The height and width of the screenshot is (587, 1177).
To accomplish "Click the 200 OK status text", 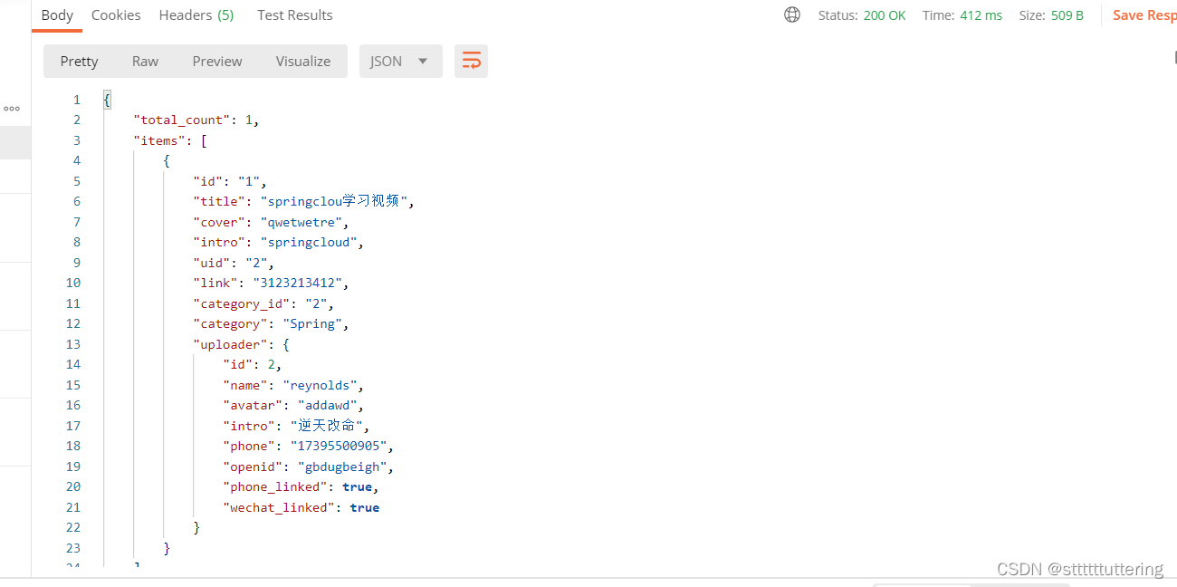I will coord(885,15).
